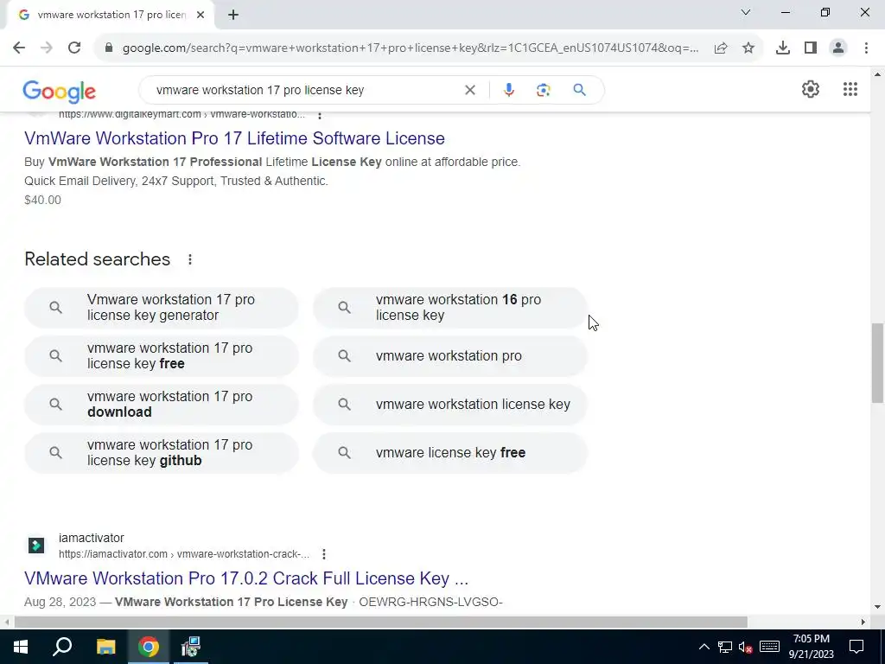Click the $40.00 price text
The height and width of the screenshot is (664, 885).
[x=43, y=200]
